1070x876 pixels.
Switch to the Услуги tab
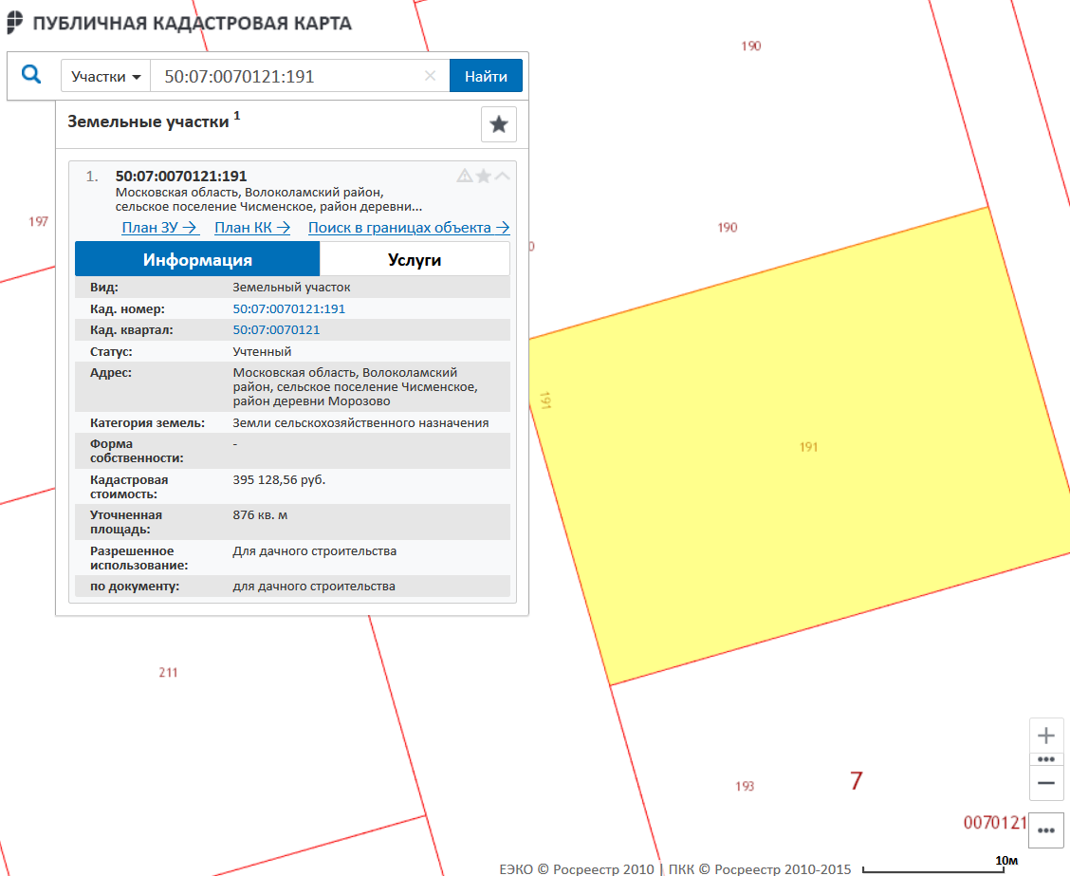415,259
